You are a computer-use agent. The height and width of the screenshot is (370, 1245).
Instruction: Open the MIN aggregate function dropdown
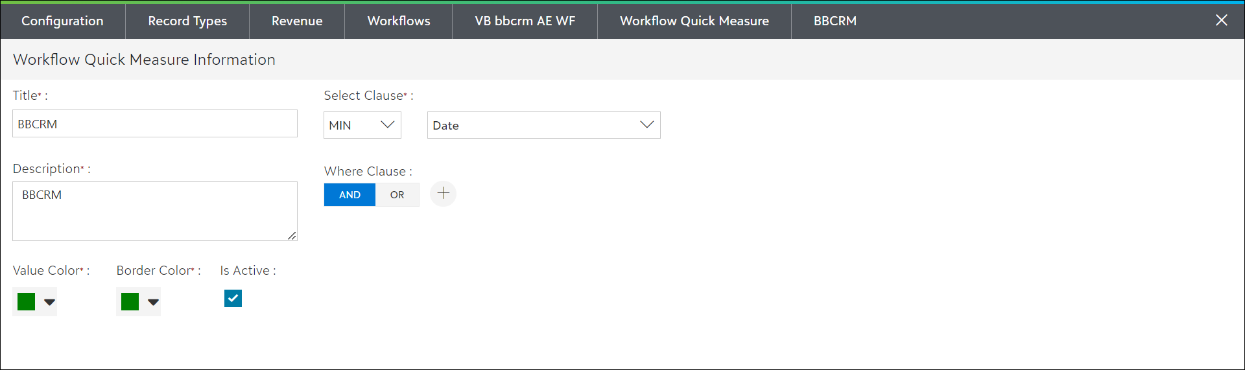click(362, 125)
